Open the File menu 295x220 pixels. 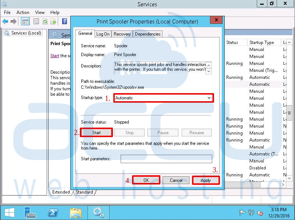[7, 12]
